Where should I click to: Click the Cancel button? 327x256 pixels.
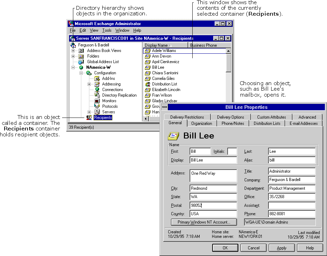[253, 248]
